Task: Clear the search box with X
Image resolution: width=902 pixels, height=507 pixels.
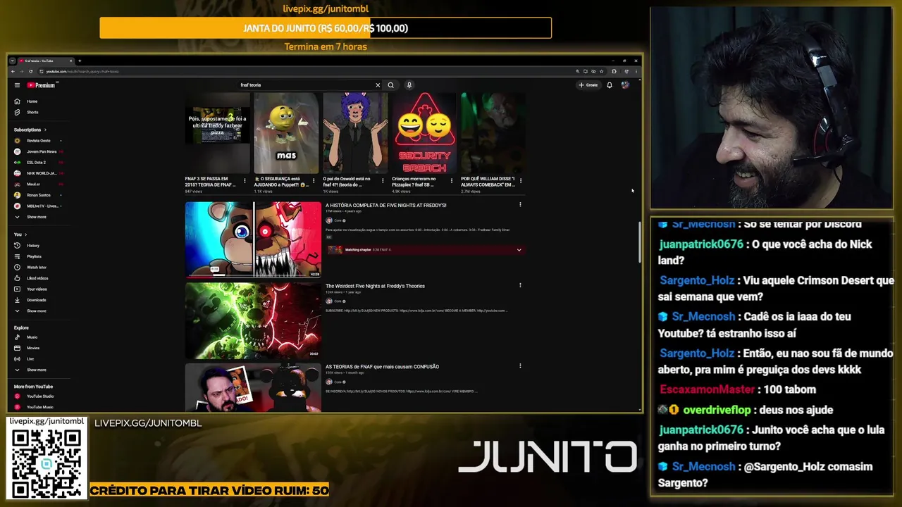Action: pyautogui.click(x=378, y=85)
